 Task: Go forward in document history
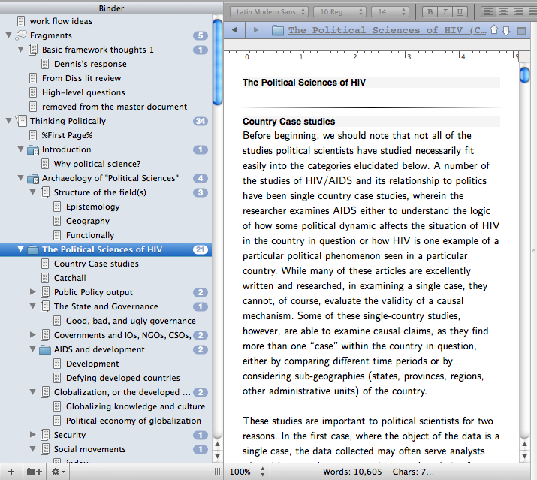256,30
